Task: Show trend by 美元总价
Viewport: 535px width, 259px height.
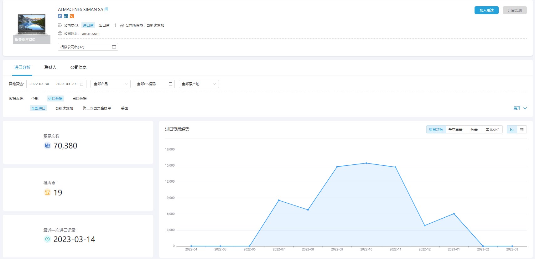Action: [493, 129]
